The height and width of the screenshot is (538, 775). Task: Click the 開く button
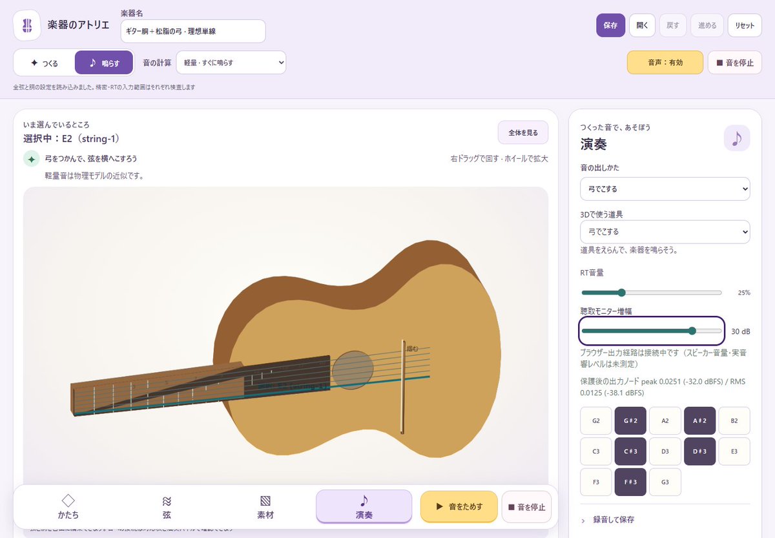(642, 25)
